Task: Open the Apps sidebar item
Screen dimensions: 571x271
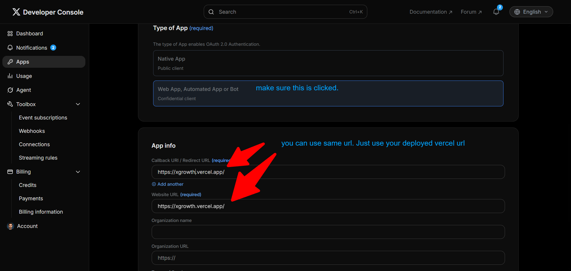Action: [x=44, y=62]
